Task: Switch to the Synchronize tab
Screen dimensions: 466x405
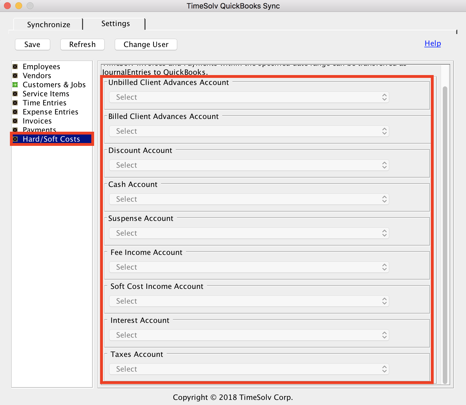Action: click(48, 25)
